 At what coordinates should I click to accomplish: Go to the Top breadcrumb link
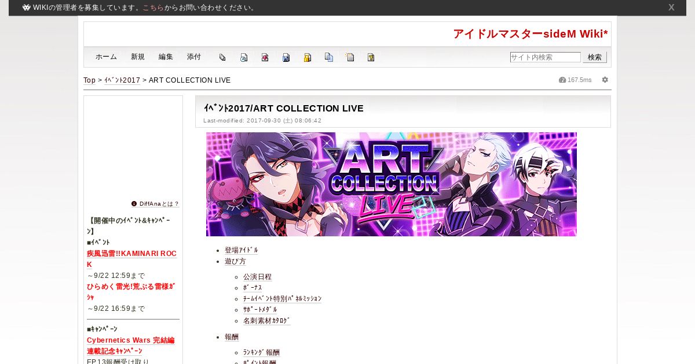pos(89,80)
